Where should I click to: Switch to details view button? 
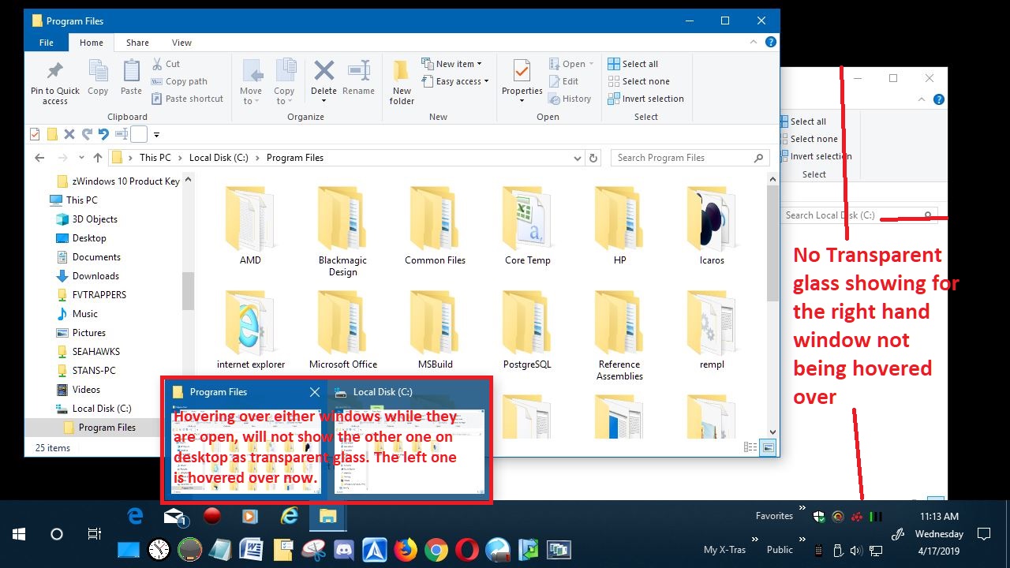tap(750, 447)
